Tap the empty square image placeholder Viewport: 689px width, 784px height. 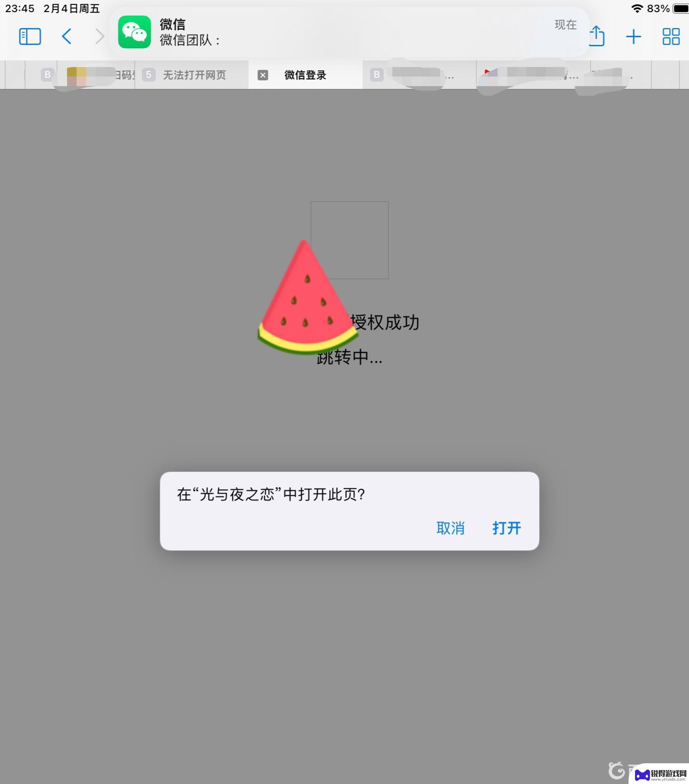[x=349, y=240]
